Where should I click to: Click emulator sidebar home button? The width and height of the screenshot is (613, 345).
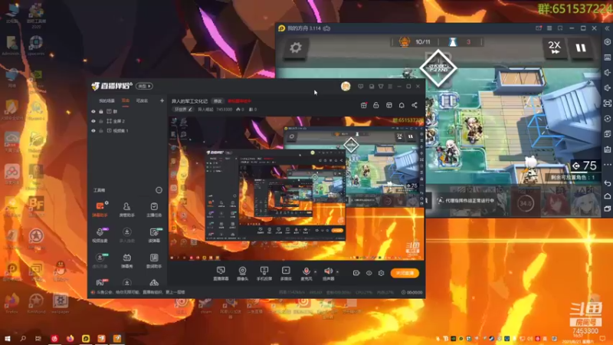click(x=608, y=196)
